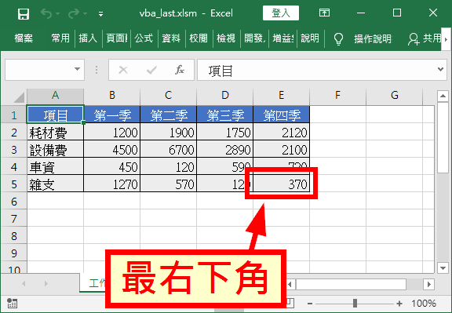This screenshot has height=313, width=452.
Task: Open Customize Quick Access Toolbar dropdown
Action: [x=100, y=14]
